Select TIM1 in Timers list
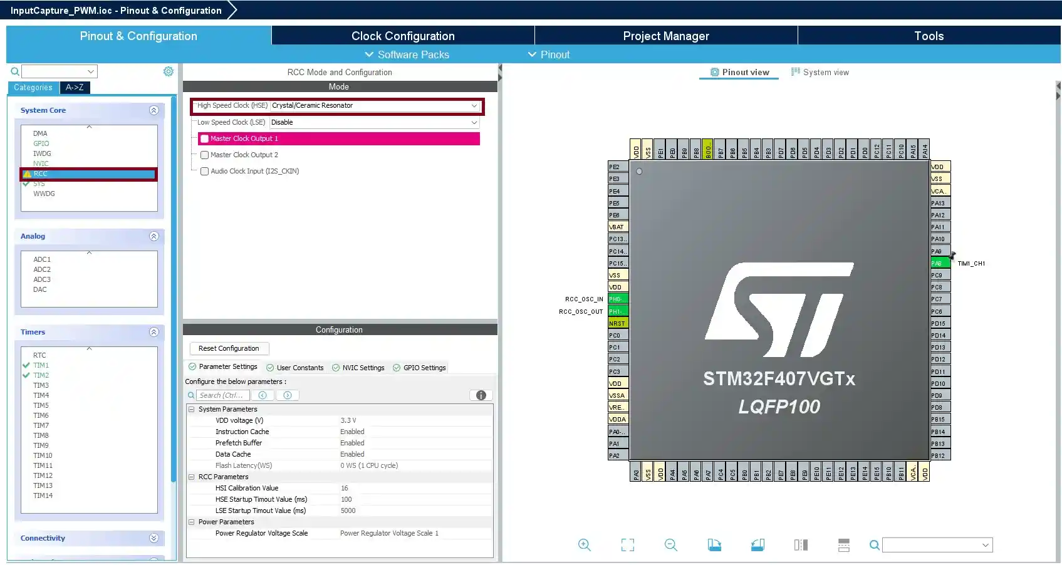 click(x=41, y=365)
